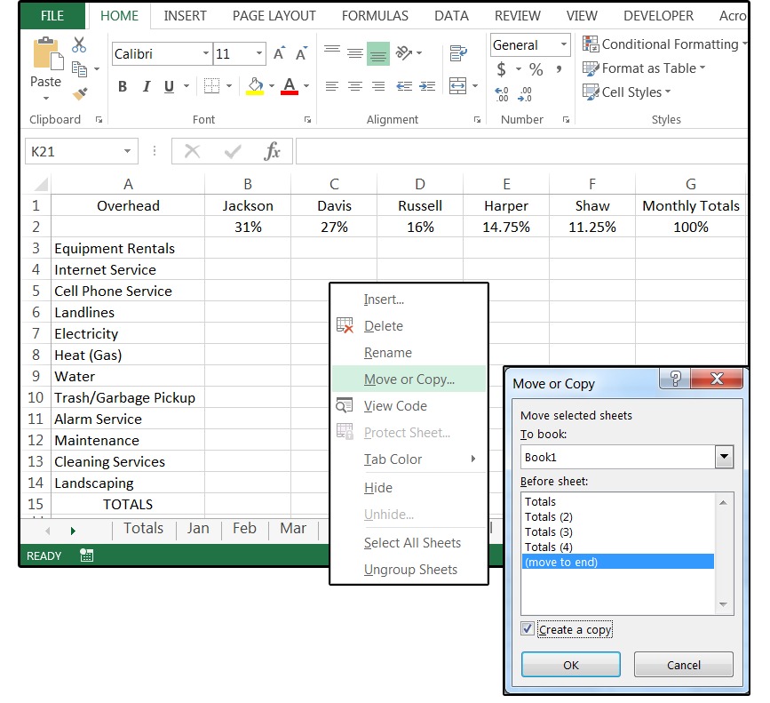Click the bottom align icon

point(378,53)
